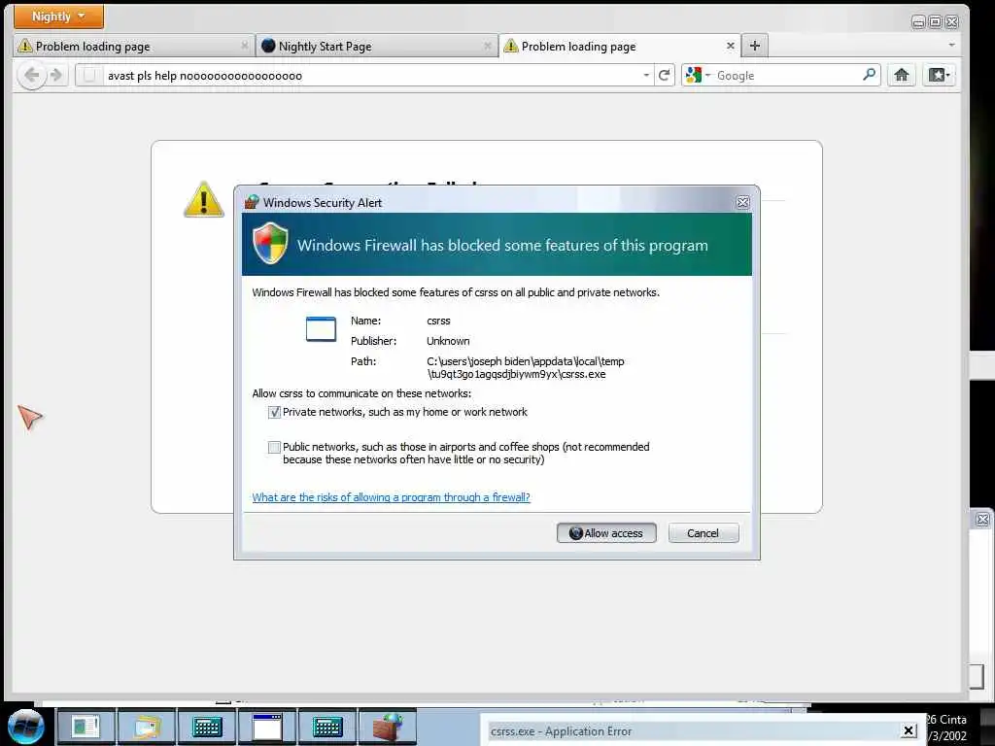Click the csrss.exe - Application Error title
The height and width of the screenshot is (746, 995).
pos(561,731)
